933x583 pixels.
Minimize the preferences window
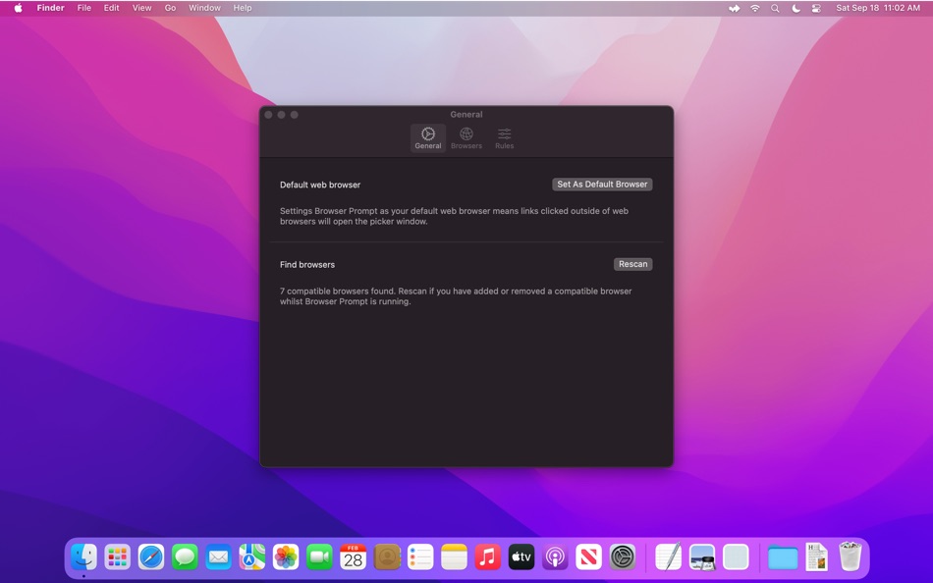point(282,114)
